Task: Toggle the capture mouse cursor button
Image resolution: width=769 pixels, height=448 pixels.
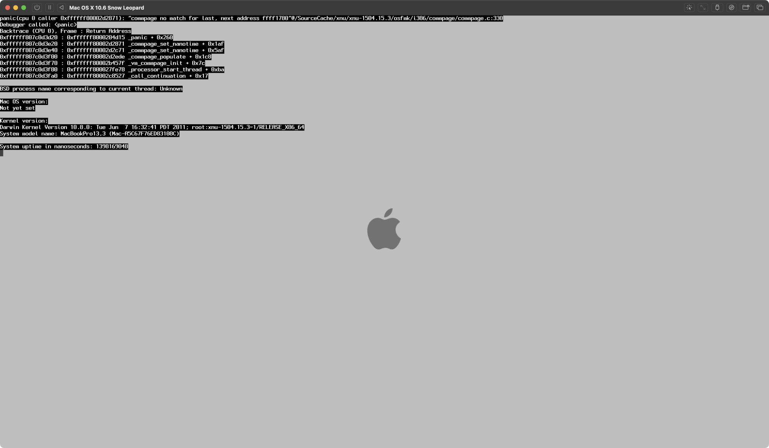Action: tap(689, 7)
